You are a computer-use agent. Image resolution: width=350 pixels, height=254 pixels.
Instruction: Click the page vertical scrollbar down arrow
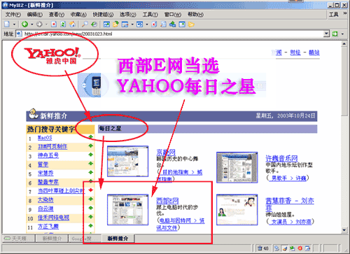pyautogui.click(x=344, y=230)
